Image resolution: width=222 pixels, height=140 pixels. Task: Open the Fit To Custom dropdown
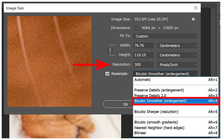(165, 36)
